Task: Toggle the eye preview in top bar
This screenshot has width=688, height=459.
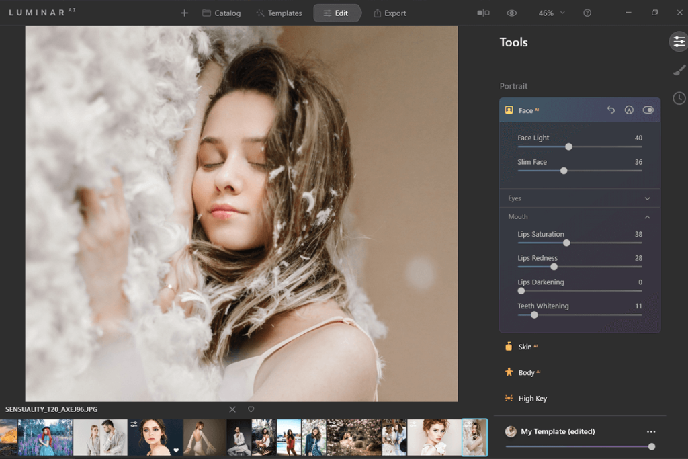Action: [512, 13]
